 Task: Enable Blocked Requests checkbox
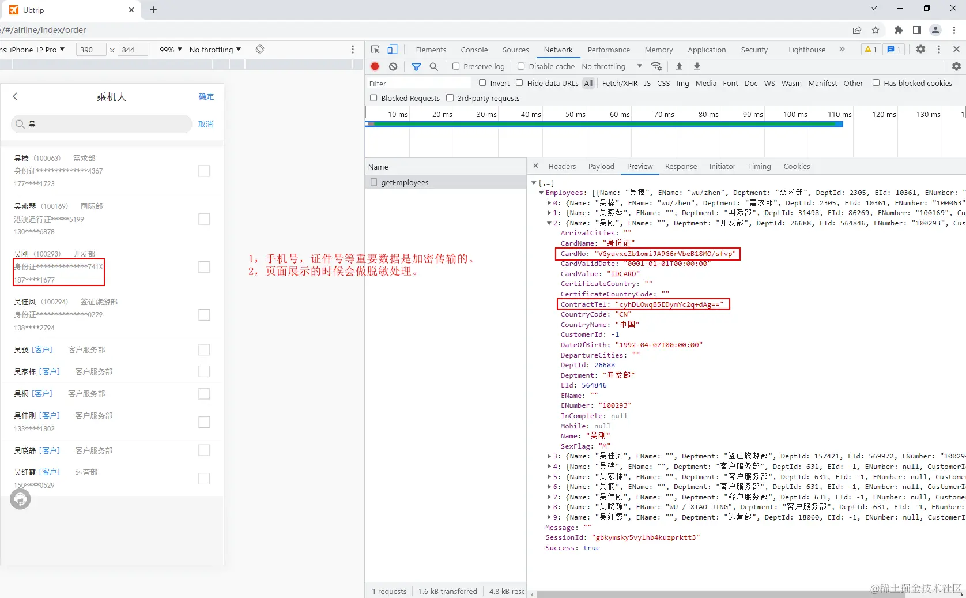pyautogui.click(x=373, y=98)
